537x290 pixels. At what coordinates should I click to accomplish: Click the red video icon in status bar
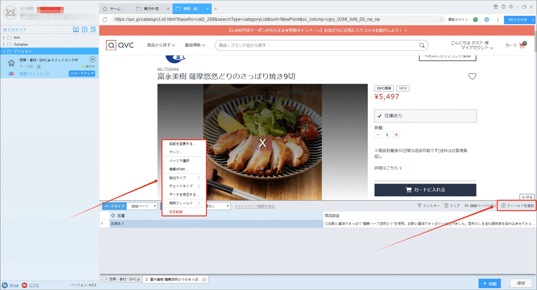(x=24, y=285)
